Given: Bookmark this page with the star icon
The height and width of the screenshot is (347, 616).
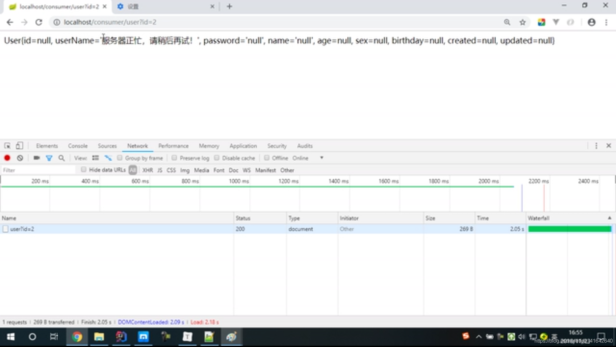Looking at the screenshot, I should (523, 22).
